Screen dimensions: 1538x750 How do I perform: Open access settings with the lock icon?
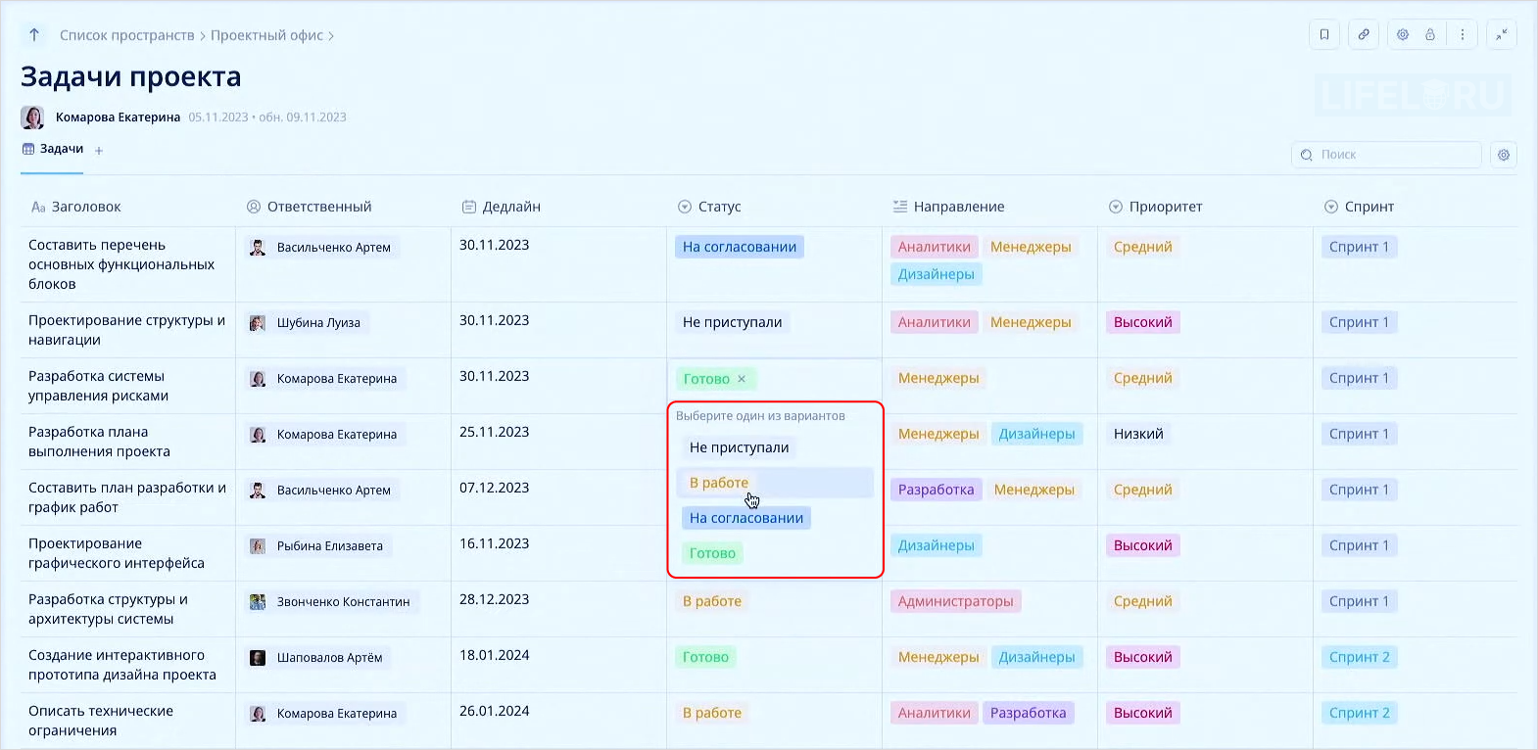pos(1430,34)
